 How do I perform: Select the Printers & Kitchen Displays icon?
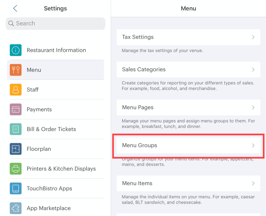click(16, 169)
